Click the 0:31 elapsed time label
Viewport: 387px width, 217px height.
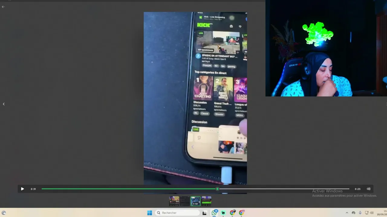33,189
